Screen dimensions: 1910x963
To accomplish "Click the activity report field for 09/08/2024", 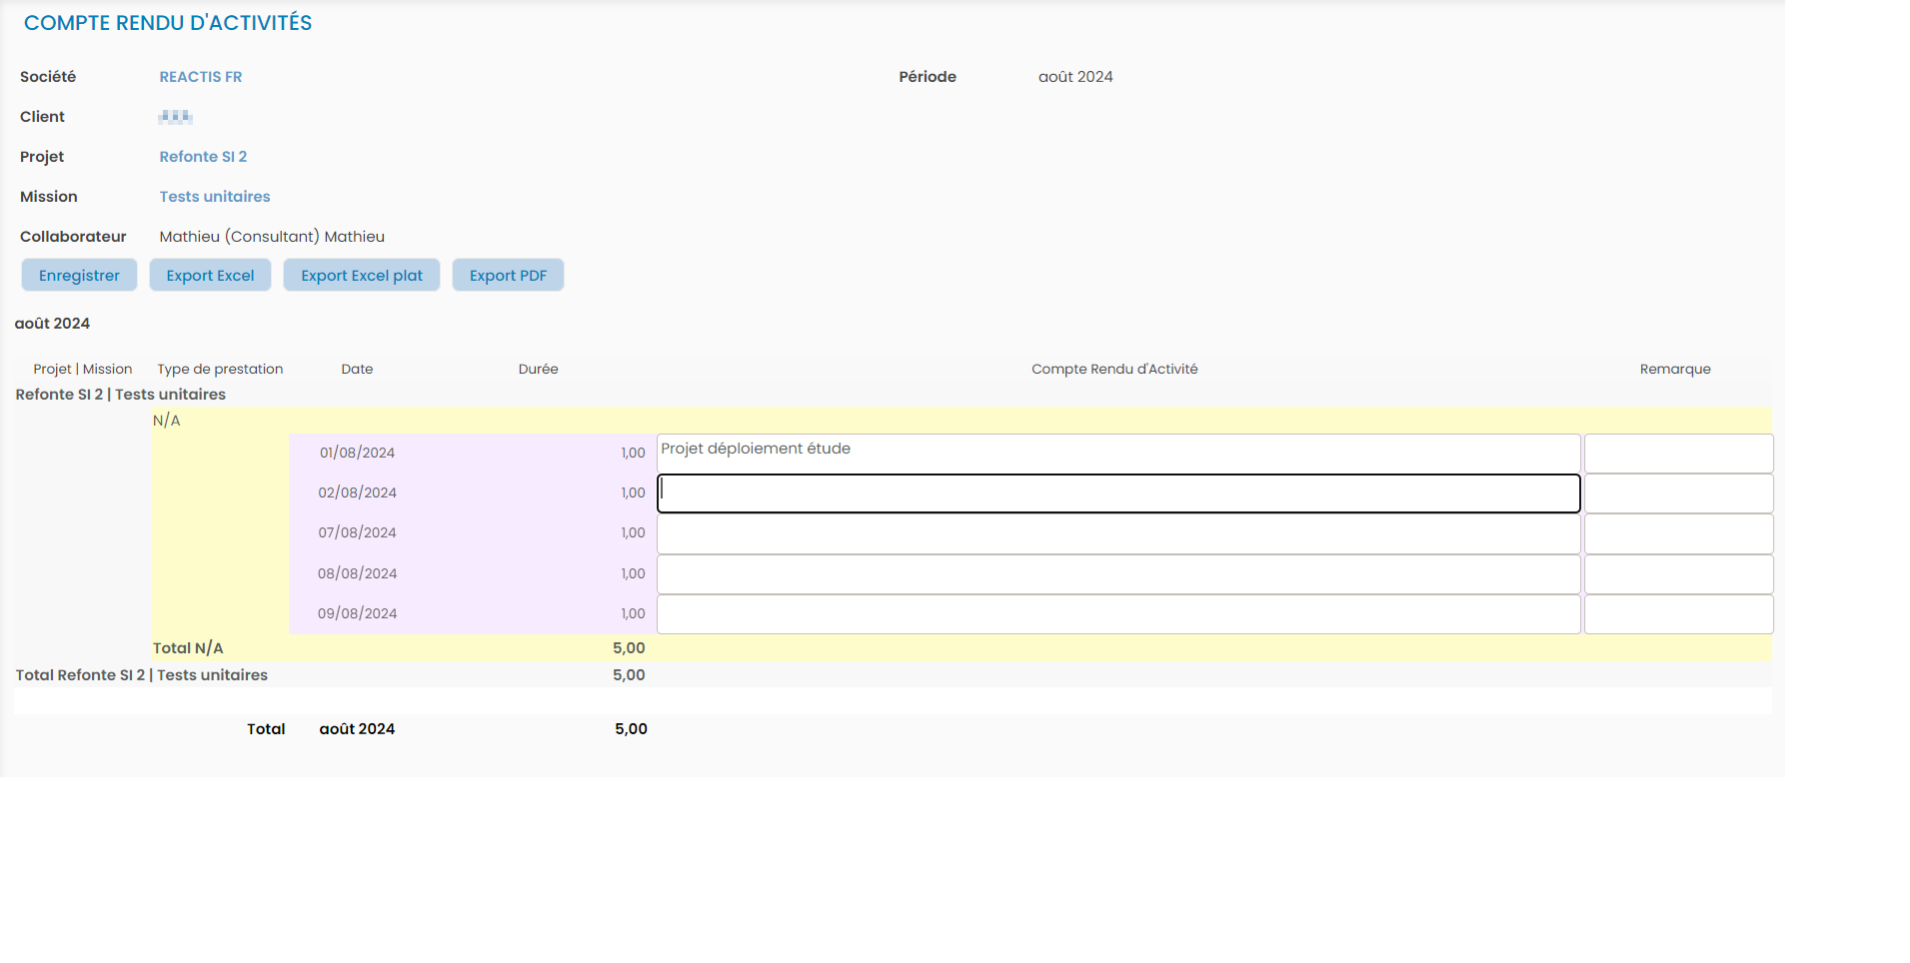I will click(1117, 614).
